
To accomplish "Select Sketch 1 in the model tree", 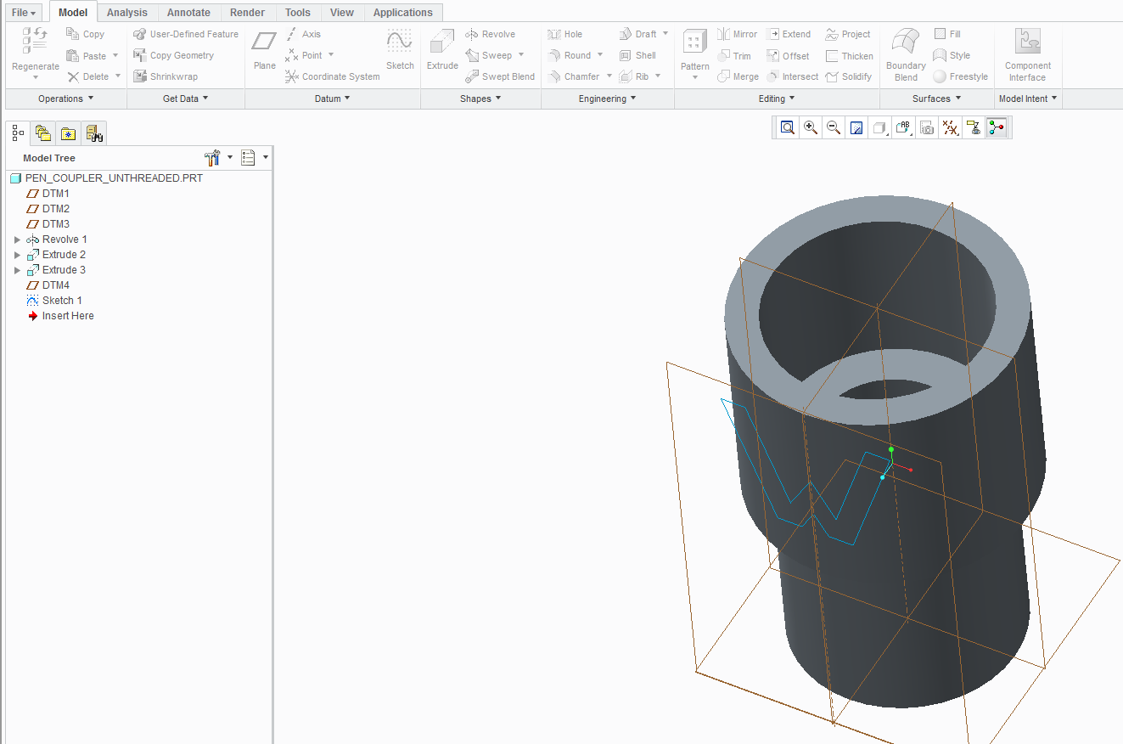I will [54, 301].
